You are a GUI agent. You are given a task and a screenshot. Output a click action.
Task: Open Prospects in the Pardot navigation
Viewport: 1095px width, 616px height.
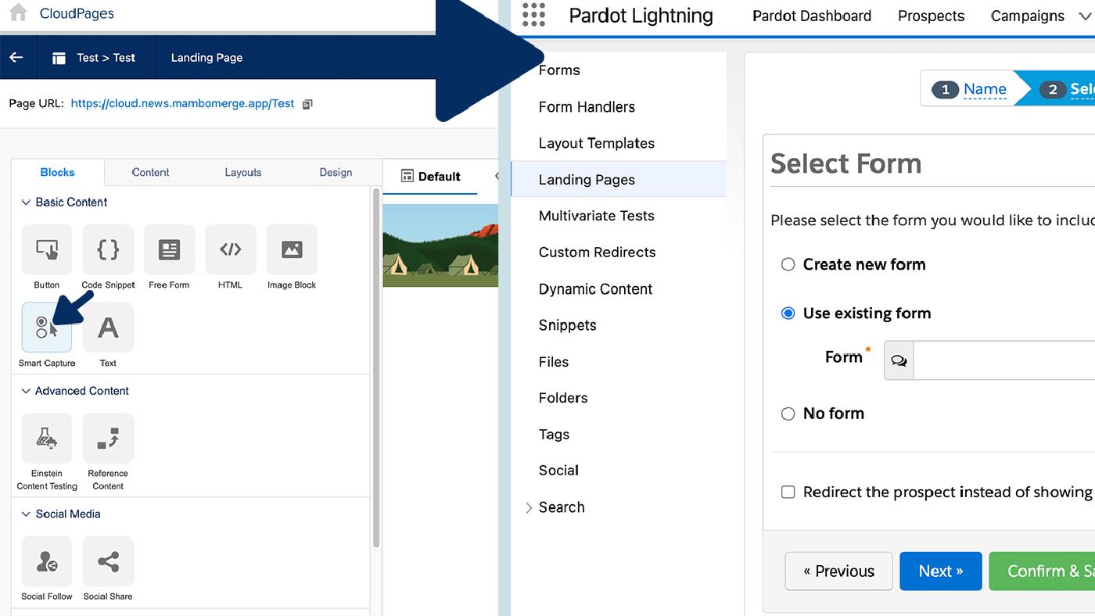[931, 16]
